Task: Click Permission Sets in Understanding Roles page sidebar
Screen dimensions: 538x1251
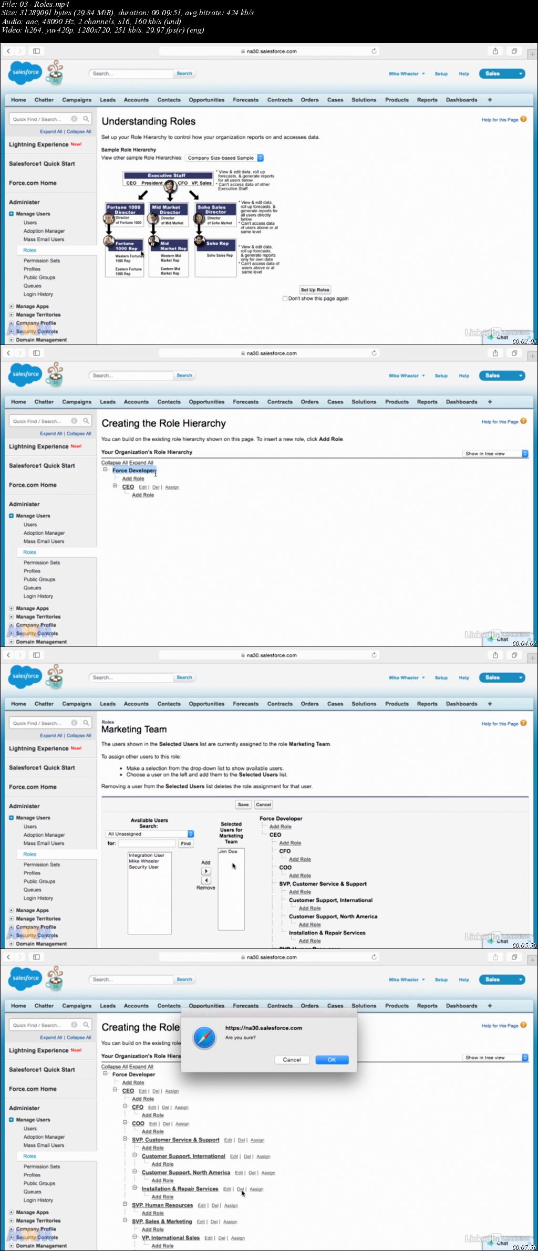Action: coord(42,260)
